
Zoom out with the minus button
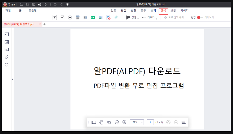tap(117, 122)
